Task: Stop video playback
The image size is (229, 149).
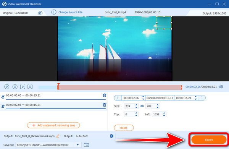Action: 15,87
